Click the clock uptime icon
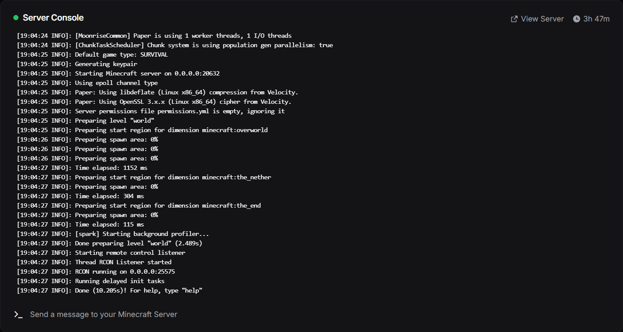This screenshot has width=623, height=332. pyautogui.click(x=577, y=19)
